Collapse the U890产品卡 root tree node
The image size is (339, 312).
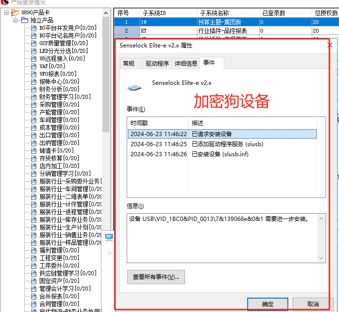pyautogui.click(x=6, y=12)
